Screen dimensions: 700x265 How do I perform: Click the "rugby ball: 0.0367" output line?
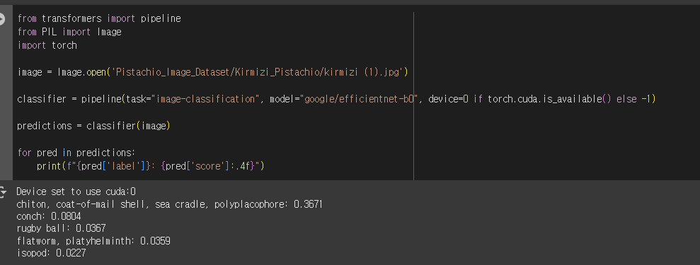pos(61,228)
